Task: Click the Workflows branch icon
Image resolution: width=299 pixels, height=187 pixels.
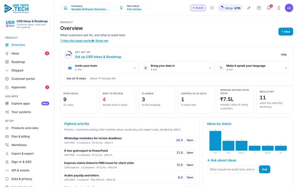Action: (7, 145)
